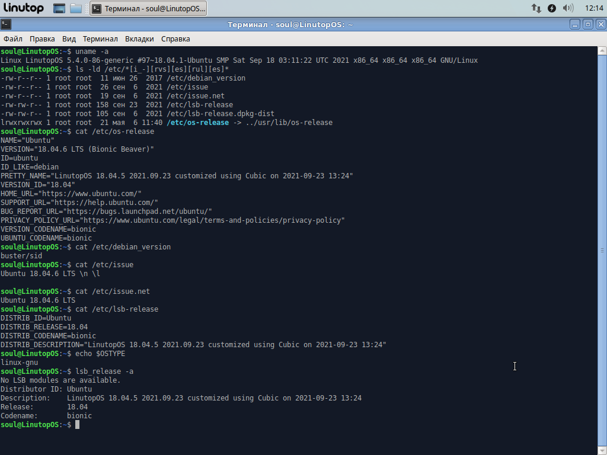Open the Файл menu
607x455 pixels.
click(x=13, y=39)
